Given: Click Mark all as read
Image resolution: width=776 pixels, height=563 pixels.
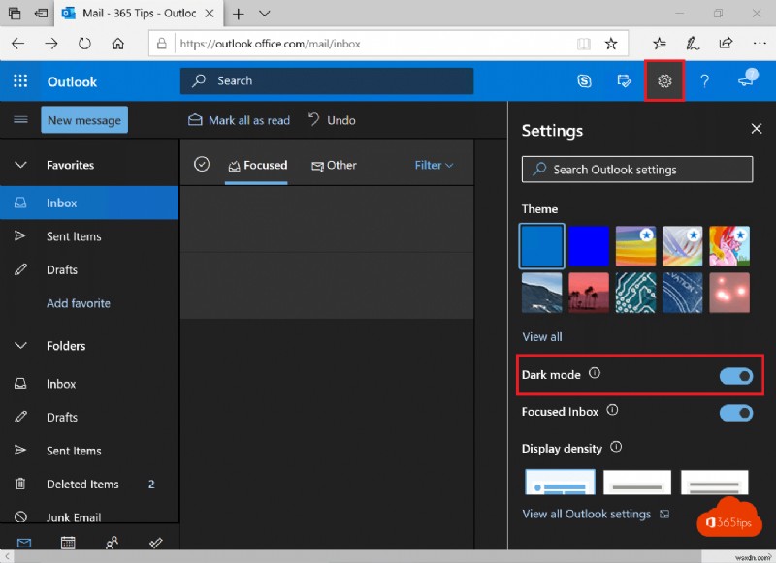Looking at the screenshot, I should click(x=239, y=120).
